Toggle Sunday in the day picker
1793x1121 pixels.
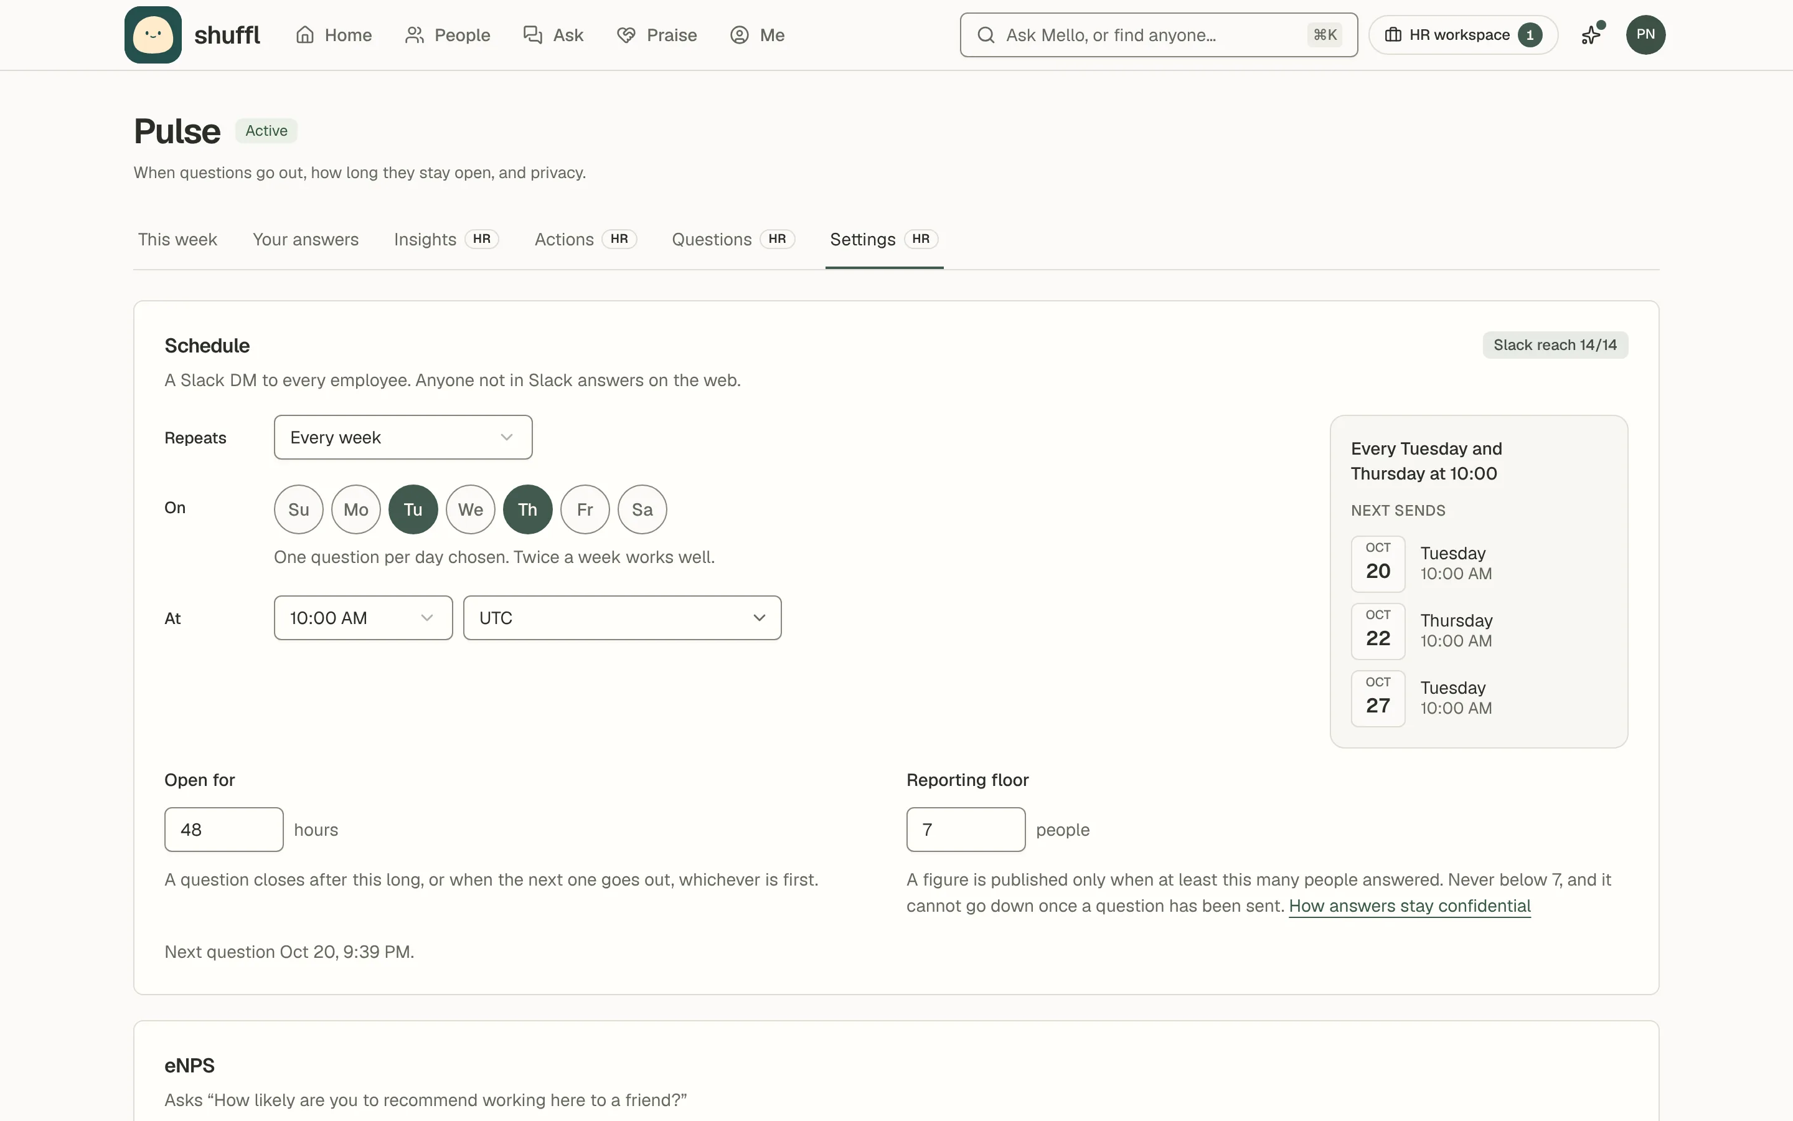[x=299, y=509]
